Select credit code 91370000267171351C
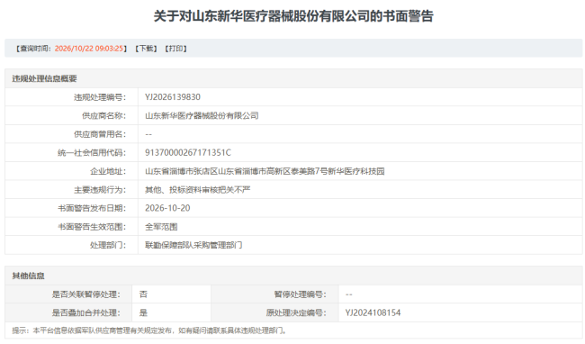 pos(188,152)
